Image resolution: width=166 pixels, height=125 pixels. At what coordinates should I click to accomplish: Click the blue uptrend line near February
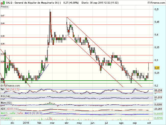[x=43, y=72]
